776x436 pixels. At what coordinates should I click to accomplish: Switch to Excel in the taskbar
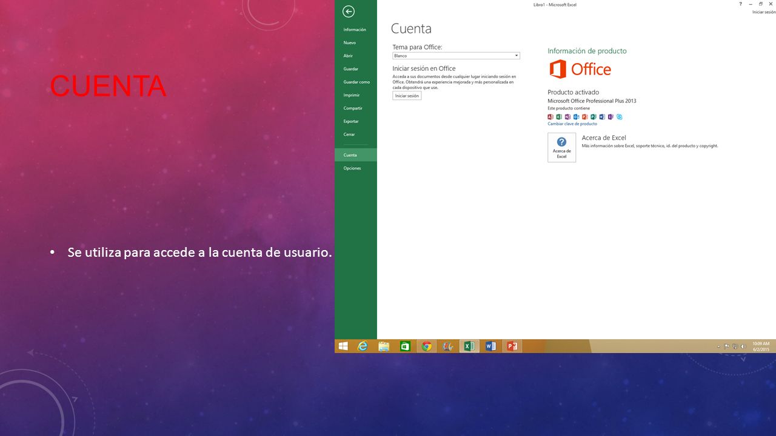[x=469, y=346]
